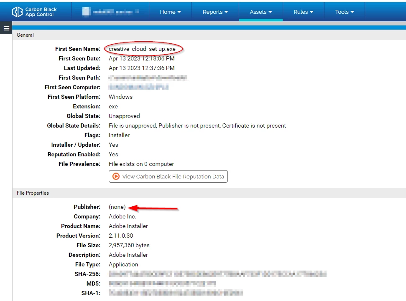
Task: Click the blurred First Seen Path value
Action: point(148,78)
